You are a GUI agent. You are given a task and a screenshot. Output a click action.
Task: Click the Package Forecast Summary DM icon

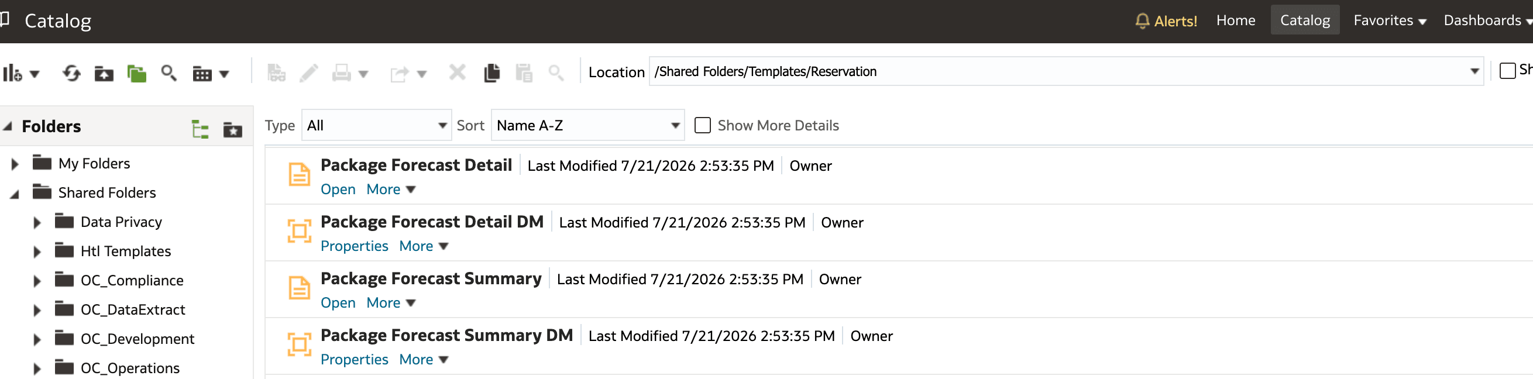(x=300, y=344)
